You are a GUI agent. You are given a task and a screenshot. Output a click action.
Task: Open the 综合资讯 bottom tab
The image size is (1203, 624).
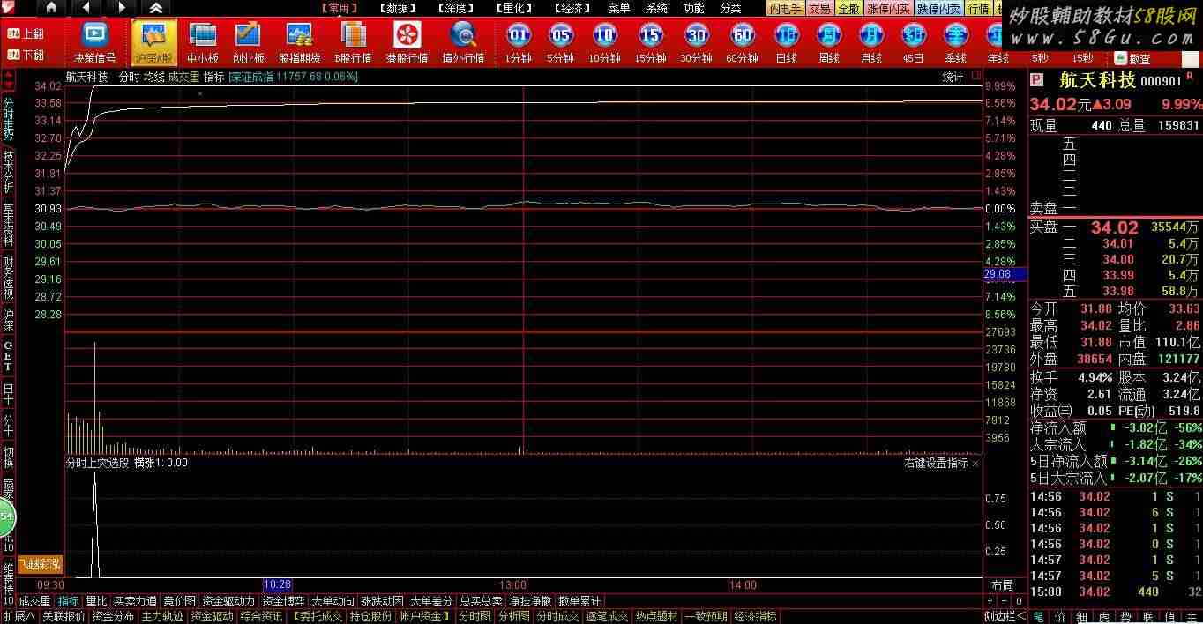click(261, 617)
